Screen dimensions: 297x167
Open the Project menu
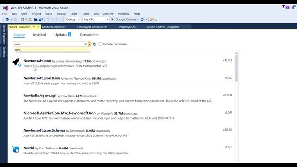pyautogui.click(x=36, y=14)
